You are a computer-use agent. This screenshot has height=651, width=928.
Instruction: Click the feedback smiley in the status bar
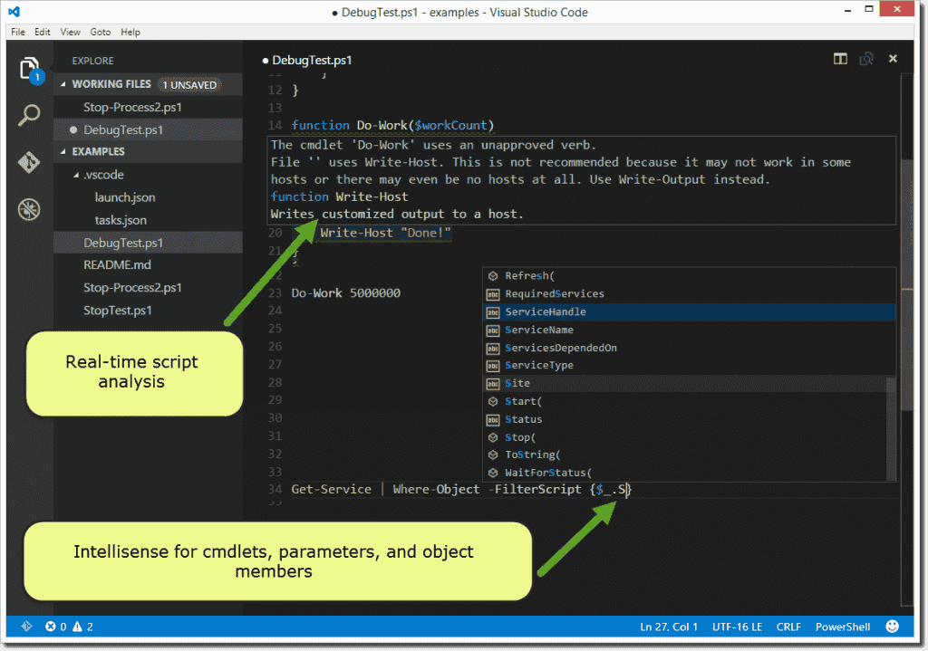pyautogui.click(x=892, y=626)
